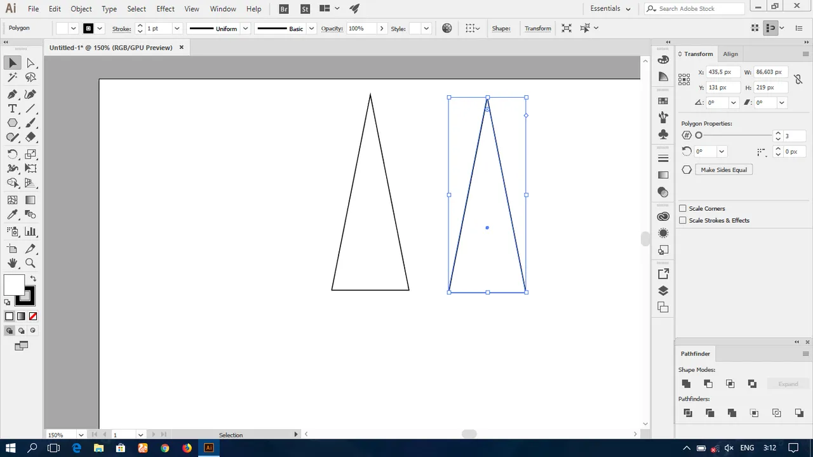Click the polygon side count slider handle
This screenshot has width=813, height=457.
click(x=699, y=135)
